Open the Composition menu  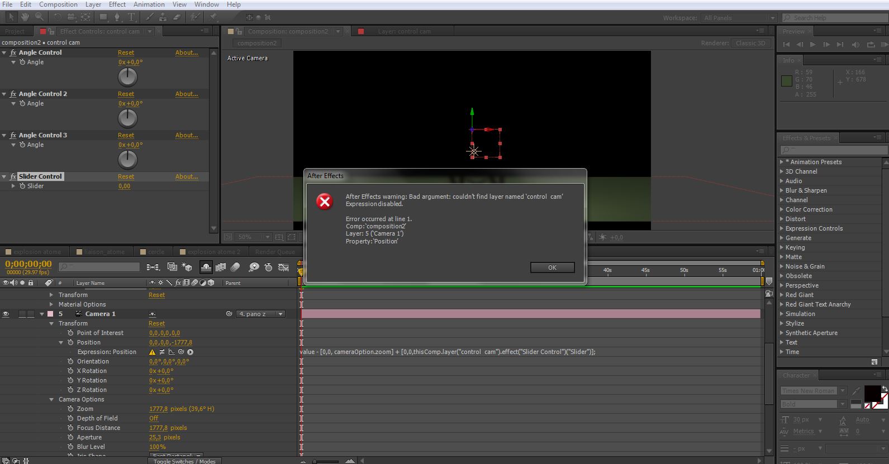click(58, 4)
